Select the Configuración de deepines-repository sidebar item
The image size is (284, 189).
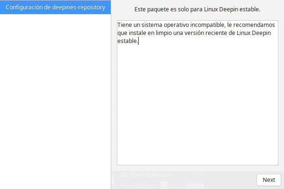55,8
